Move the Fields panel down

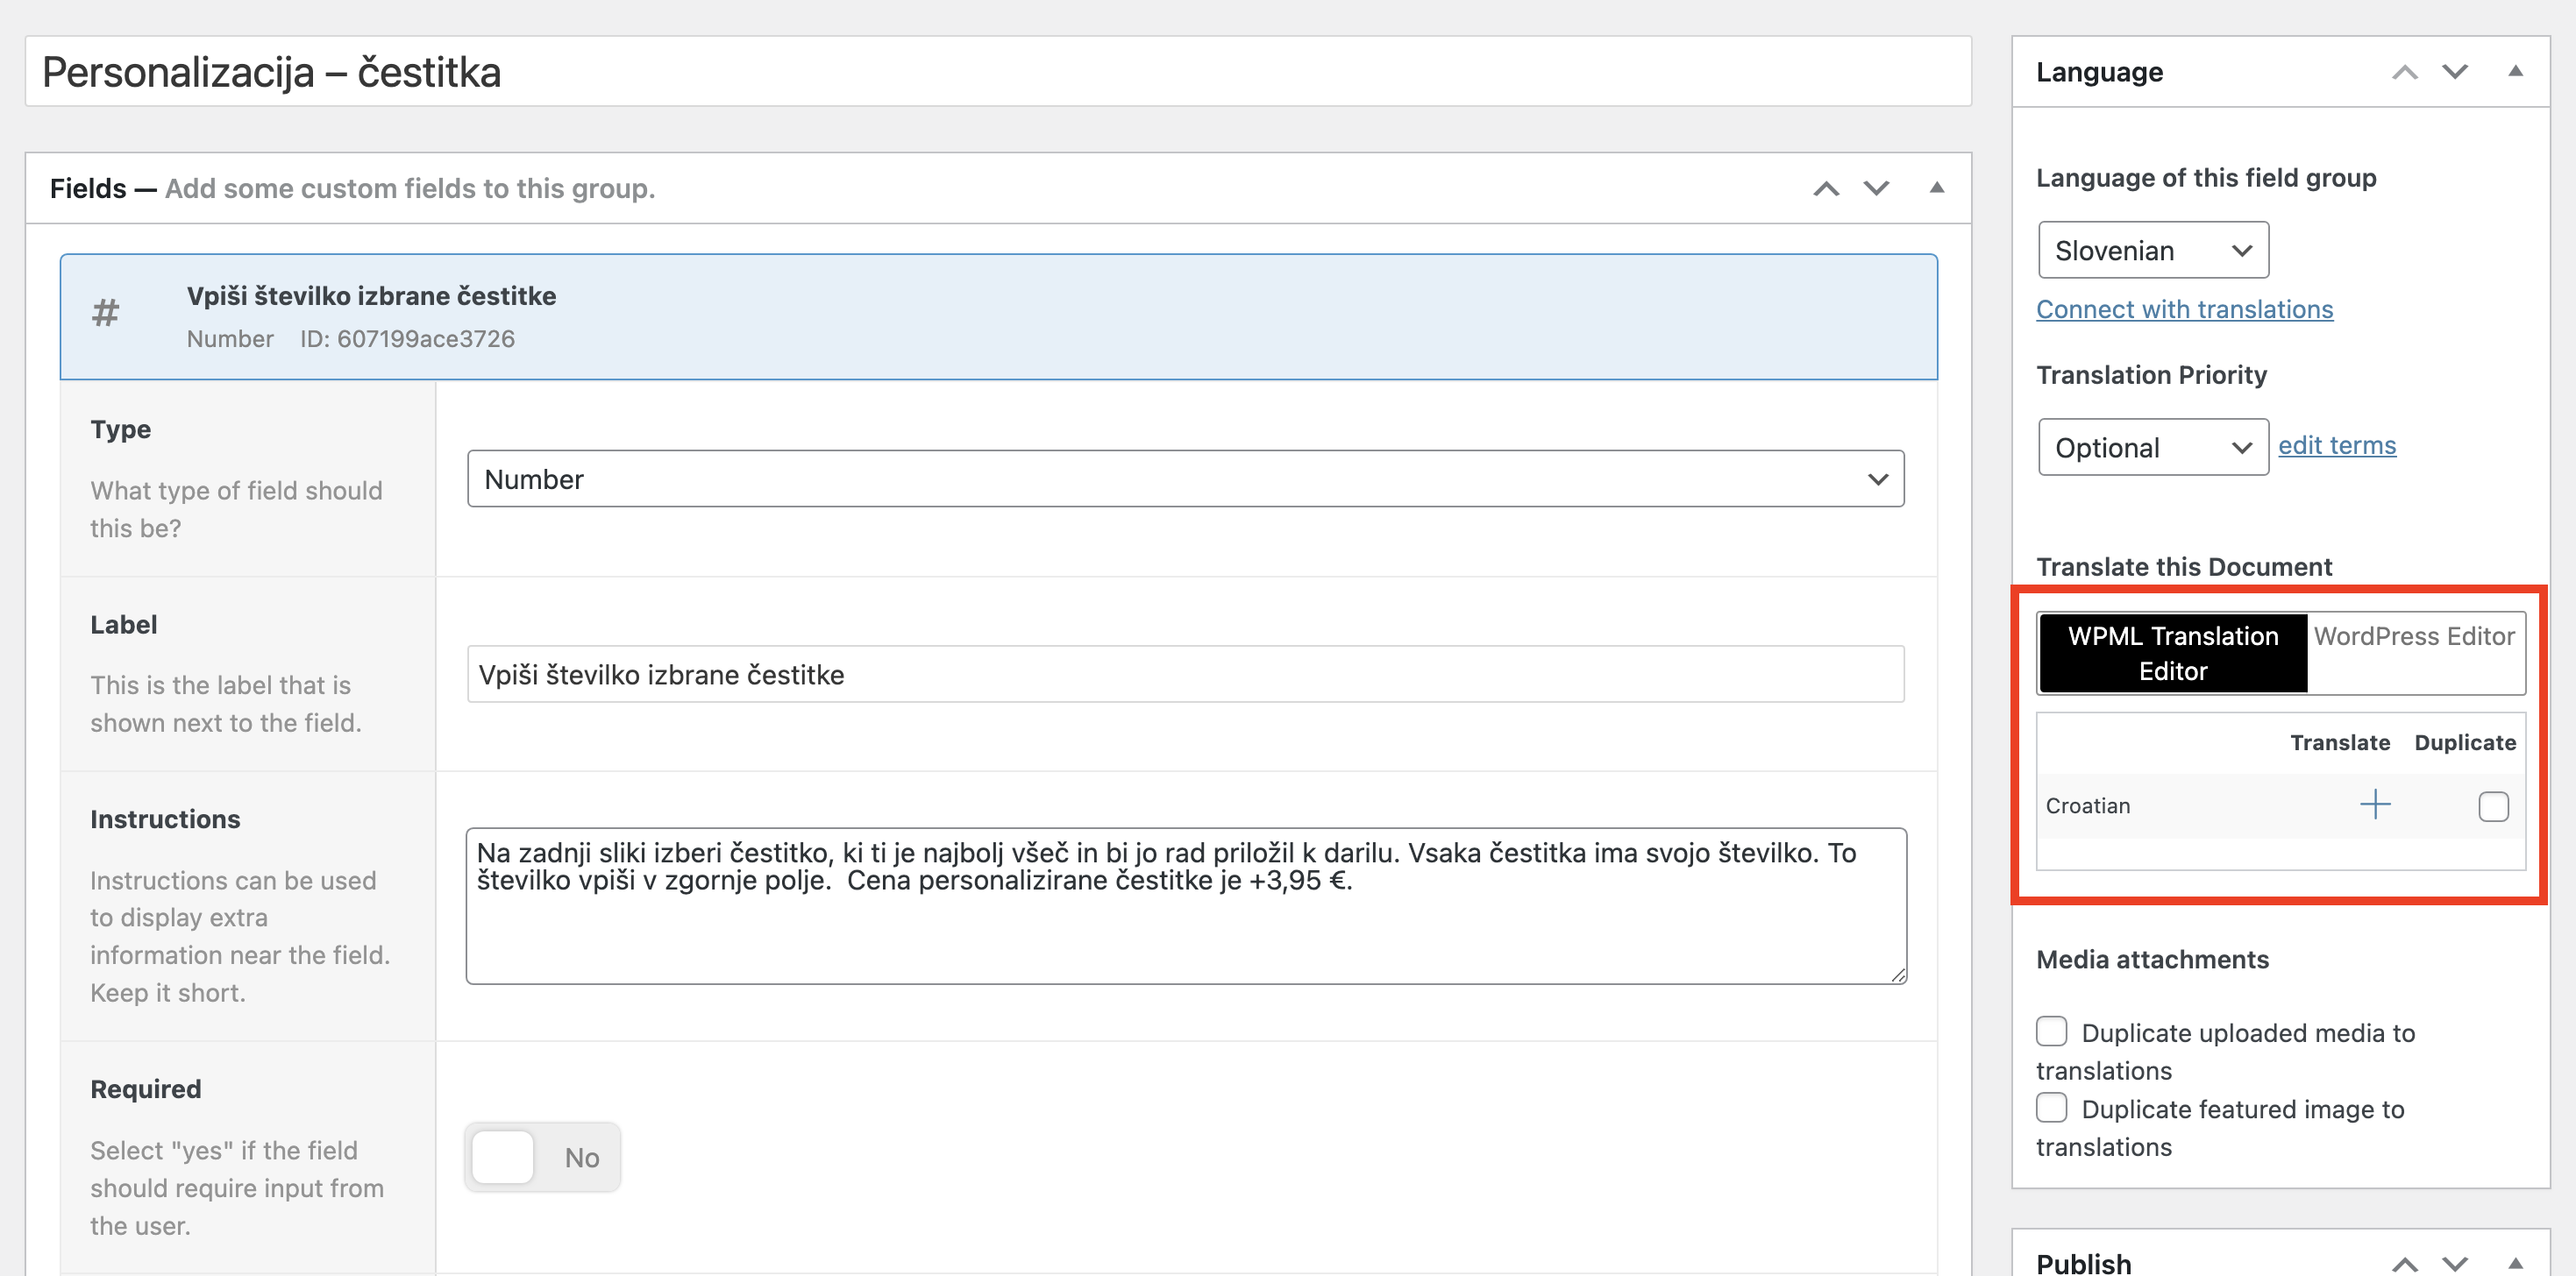click(x=1876, y=188)
